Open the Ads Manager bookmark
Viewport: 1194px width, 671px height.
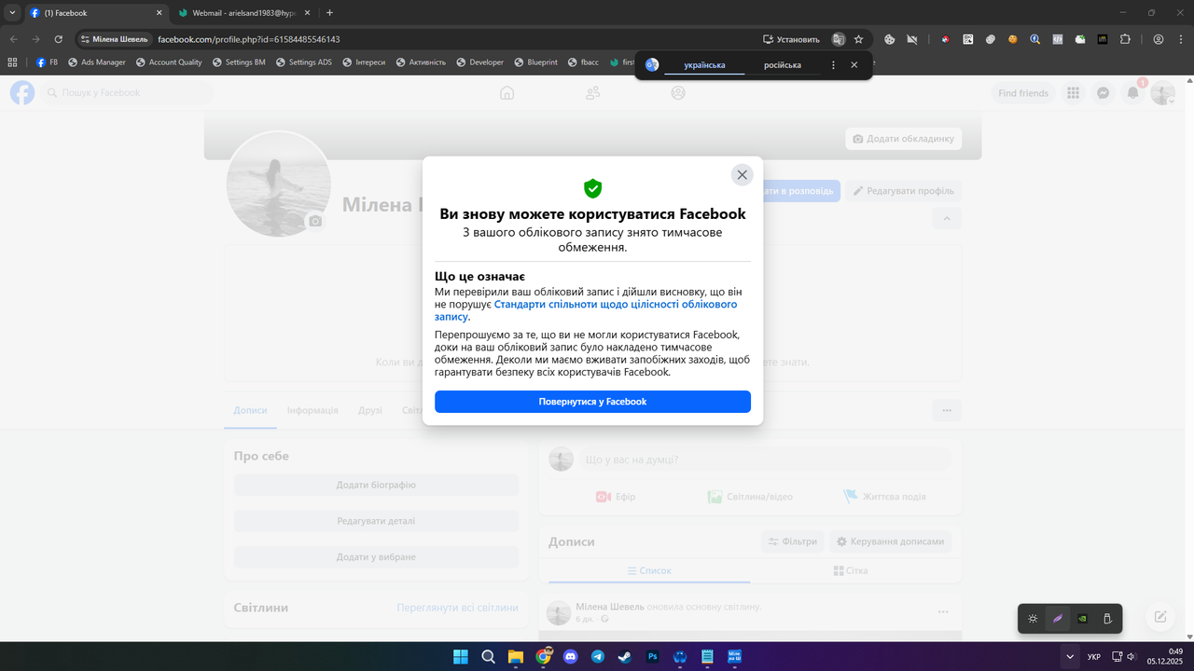96,62
